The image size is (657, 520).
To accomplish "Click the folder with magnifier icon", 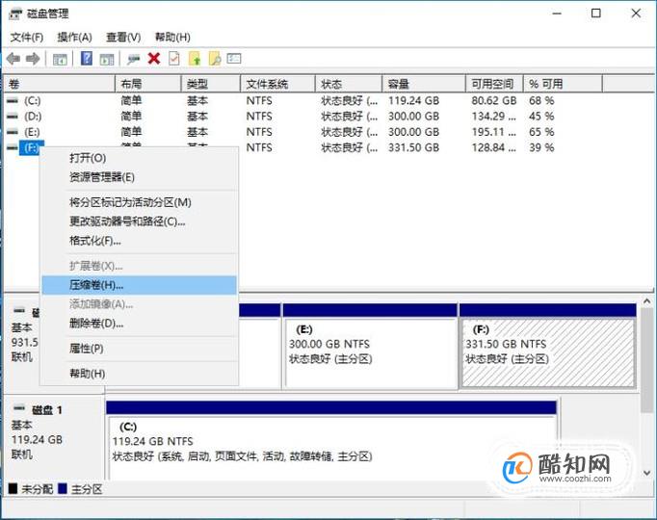I will coord(215,59).
